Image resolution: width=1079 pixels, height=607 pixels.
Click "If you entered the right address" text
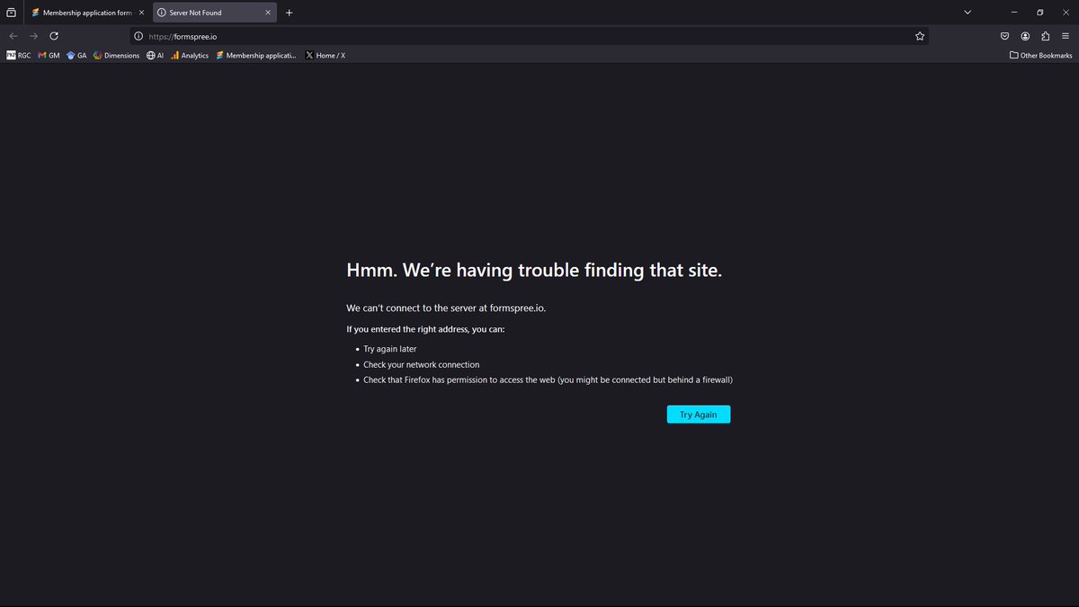[425, 329]
